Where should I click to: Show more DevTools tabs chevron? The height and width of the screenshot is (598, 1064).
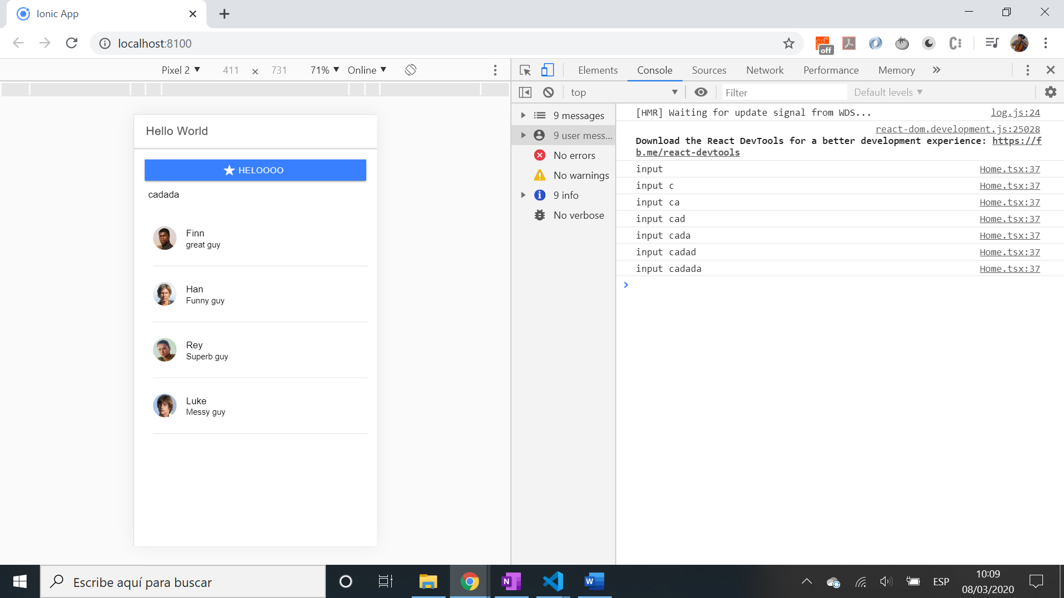tap(937, 70)
